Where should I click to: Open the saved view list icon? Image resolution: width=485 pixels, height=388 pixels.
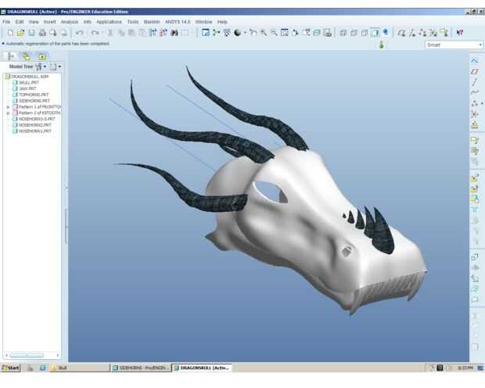click(x=306, y=33)
